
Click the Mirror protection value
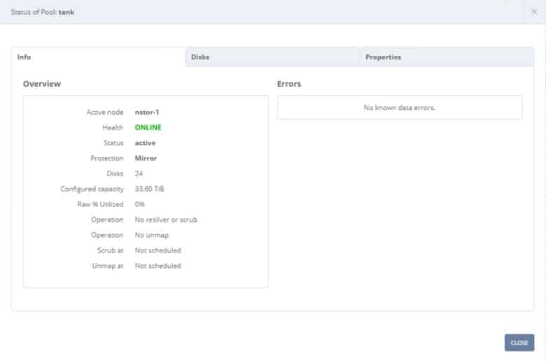pyautogui.click(x=146, y=158)
